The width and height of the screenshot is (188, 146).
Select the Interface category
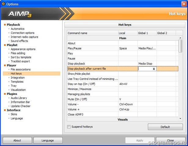(13, 110)
